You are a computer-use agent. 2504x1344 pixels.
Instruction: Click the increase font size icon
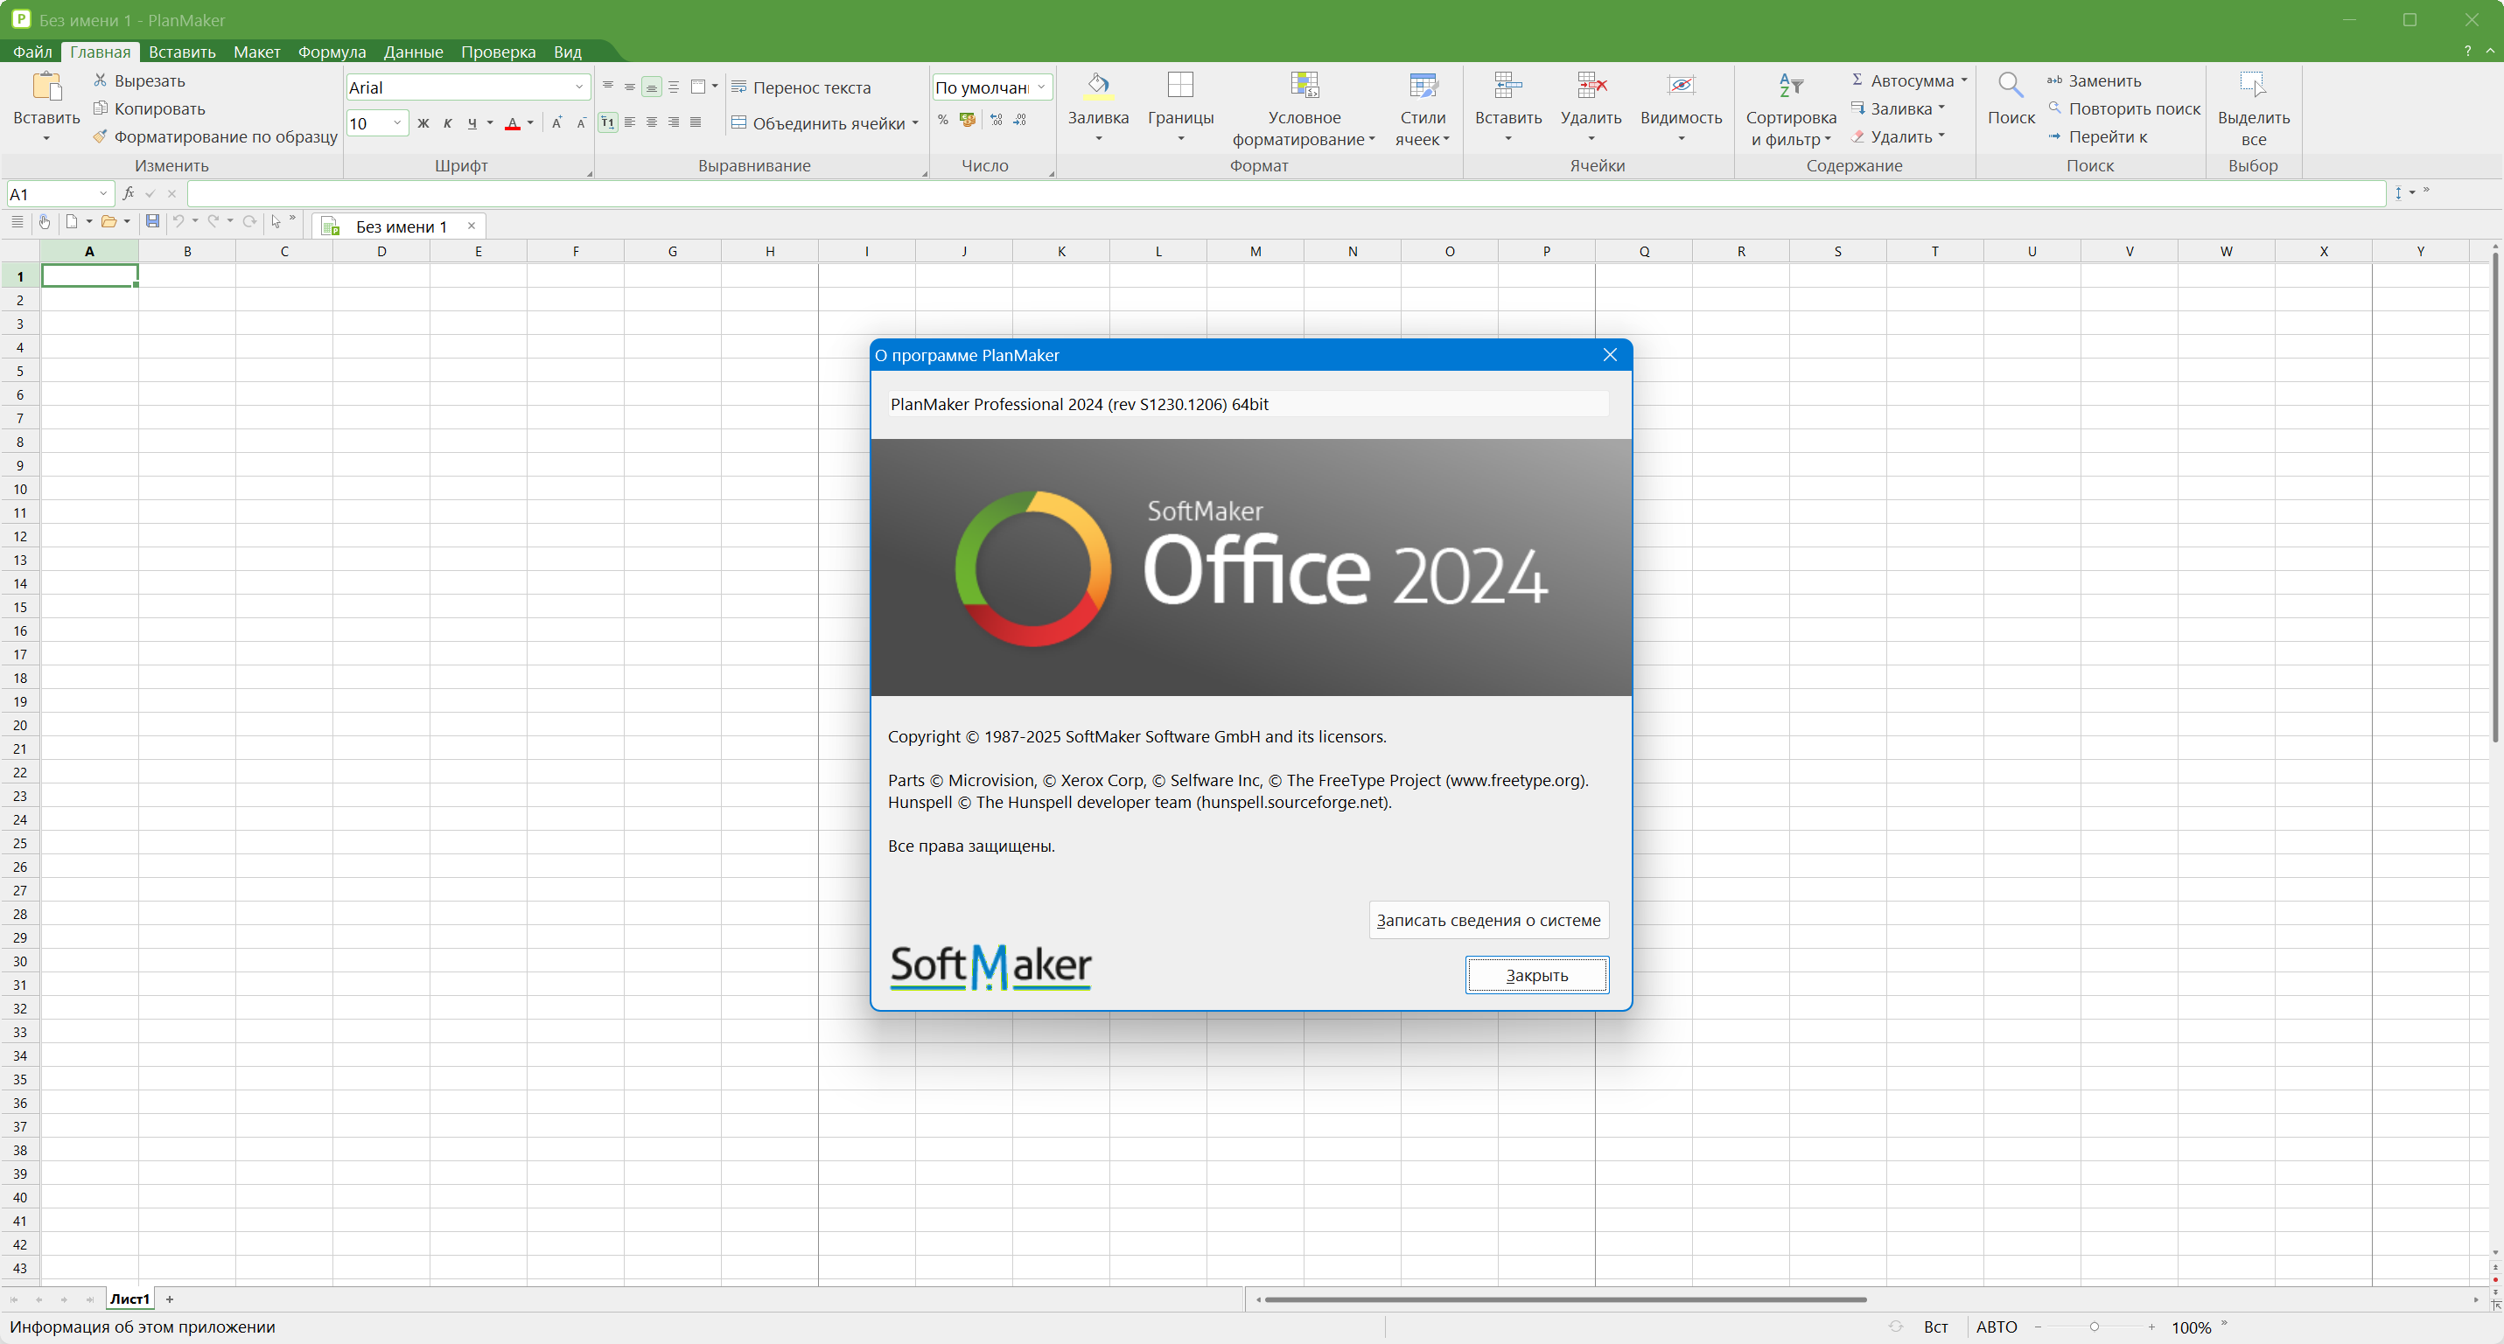[556, 122]
